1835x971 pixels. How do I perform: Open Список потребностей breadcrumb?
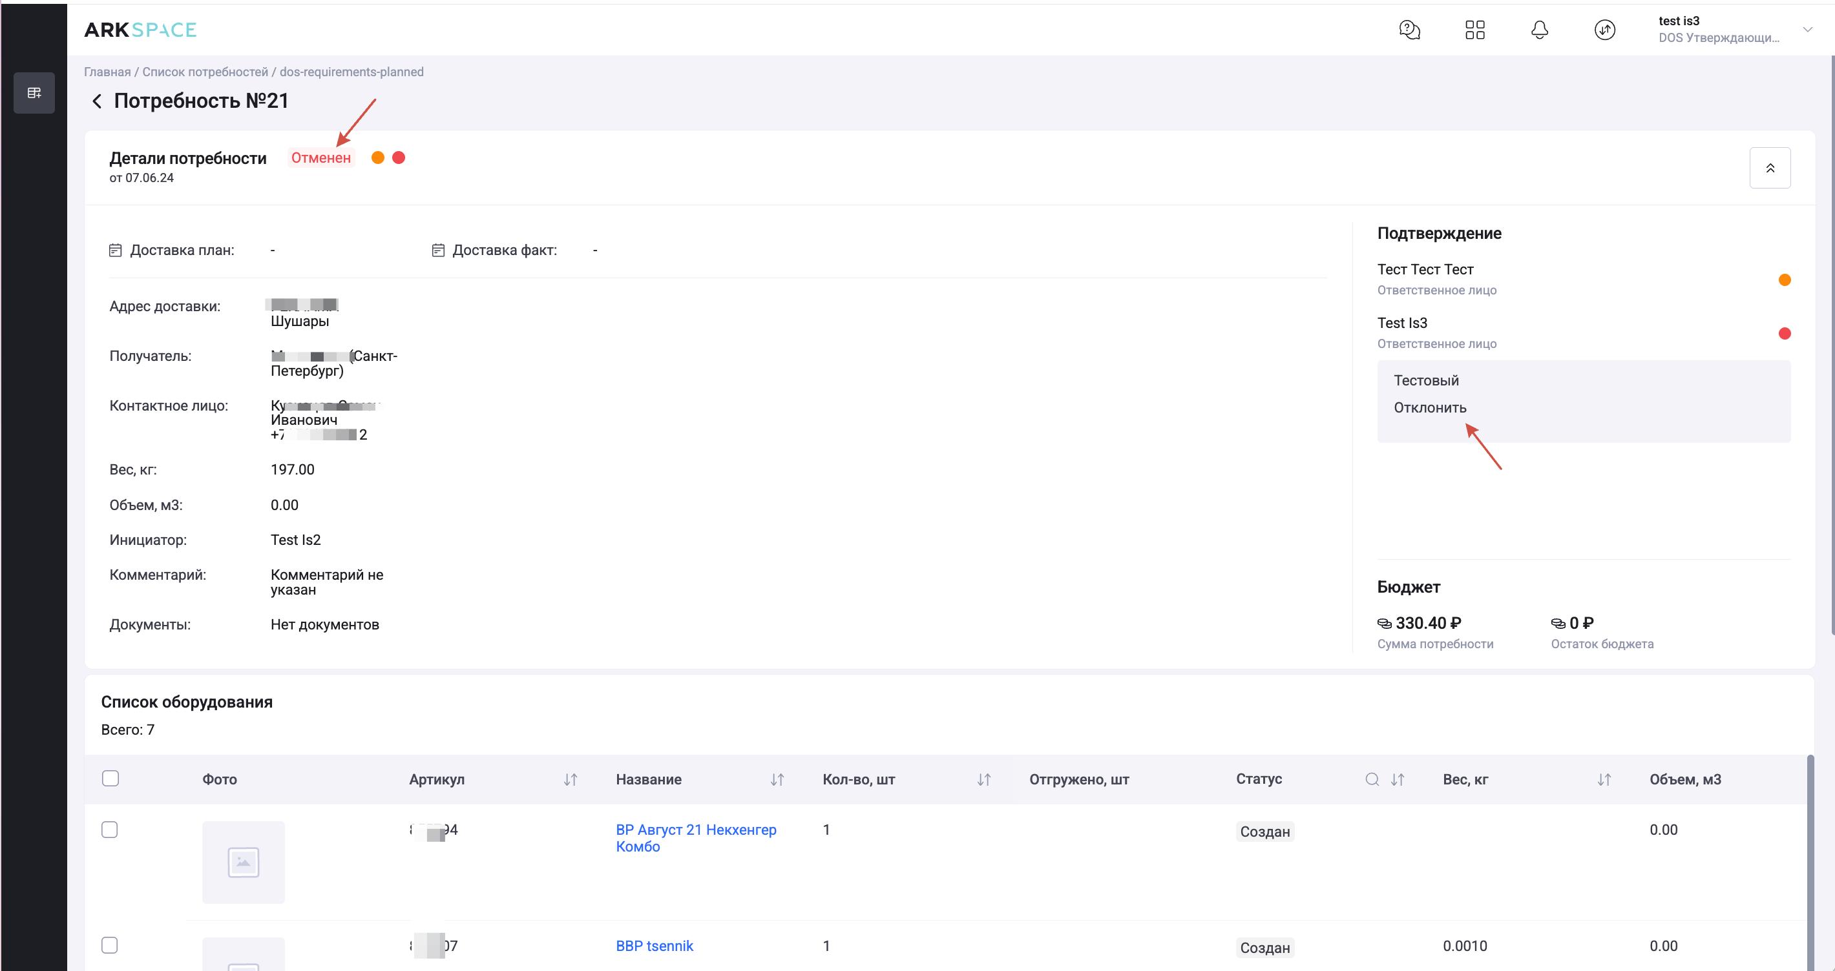coord(205,72)
